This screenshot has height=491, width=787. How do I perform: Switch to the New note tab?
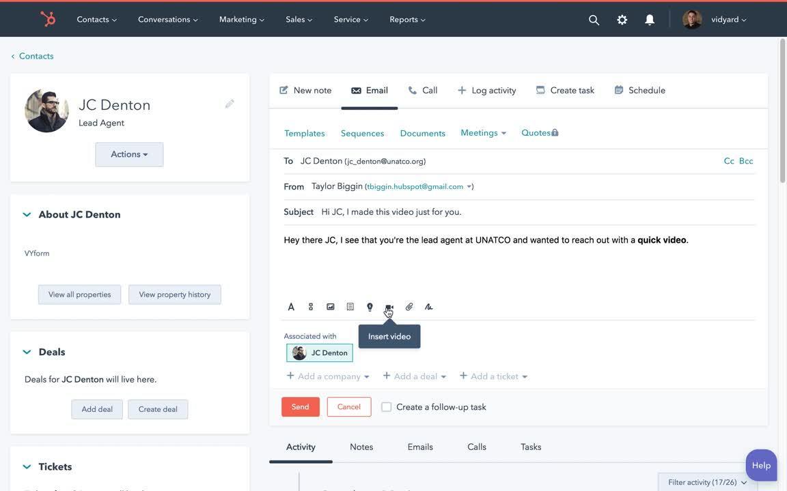pos(305,90)
